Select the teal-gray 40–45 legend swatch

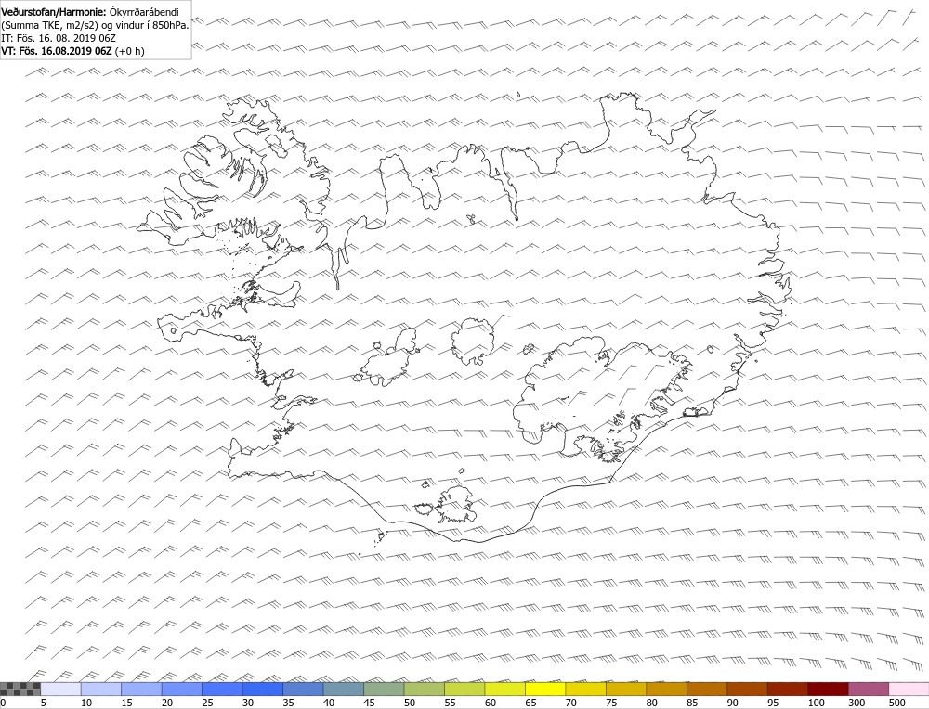(x=343, y=689)
